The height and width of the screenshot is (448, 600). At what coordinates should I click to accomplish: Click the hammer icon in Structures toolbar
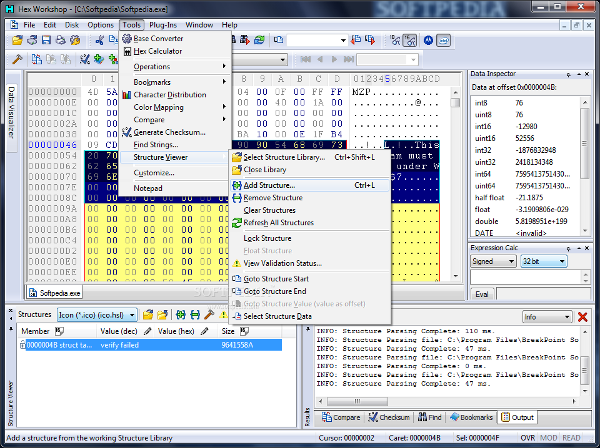[209, 314]
